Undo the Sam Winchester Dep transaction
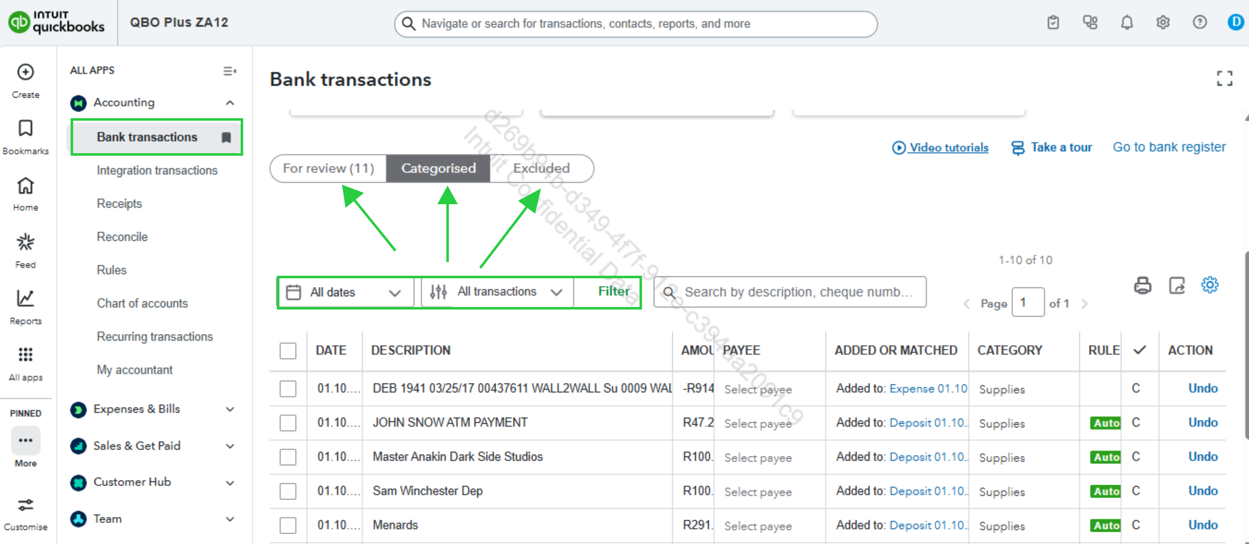Screen dimensions: 1249x544 [1202, 491]
